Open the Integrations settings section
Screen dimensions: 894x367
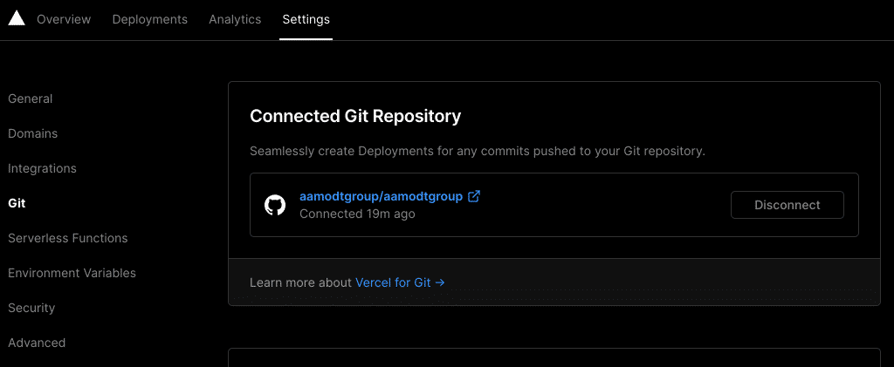click(42, 168)
